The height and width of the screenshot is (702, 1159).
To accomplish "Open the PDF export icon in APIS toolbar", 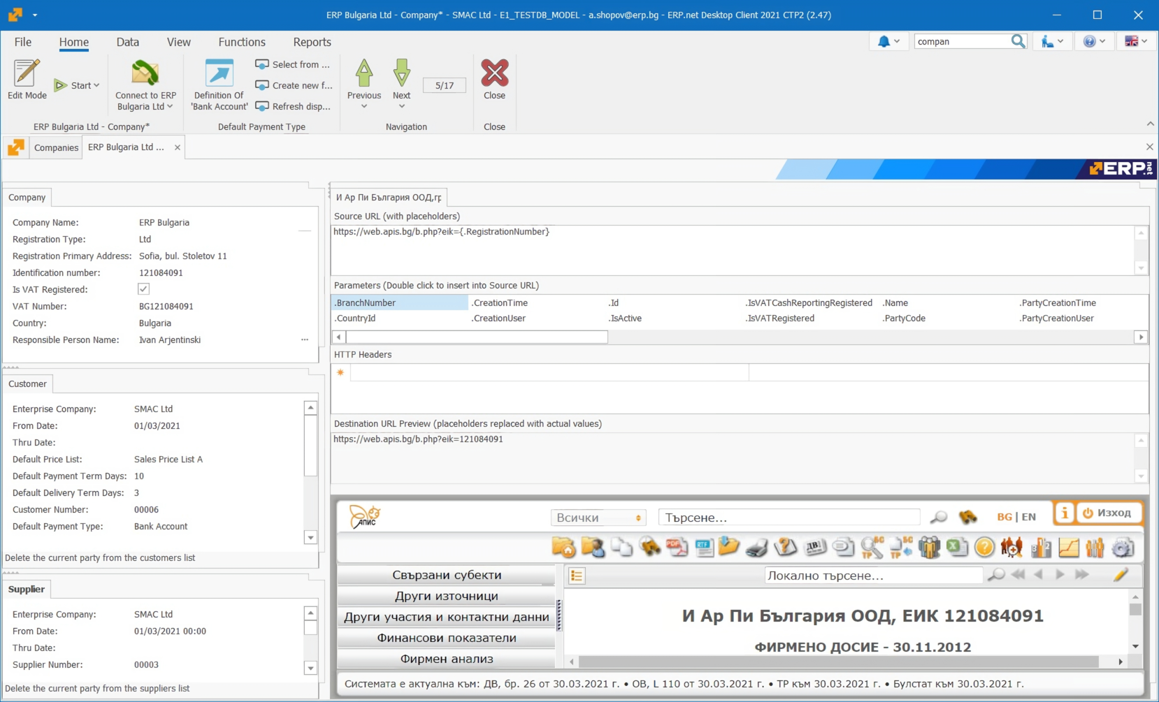I will (677, 548).
